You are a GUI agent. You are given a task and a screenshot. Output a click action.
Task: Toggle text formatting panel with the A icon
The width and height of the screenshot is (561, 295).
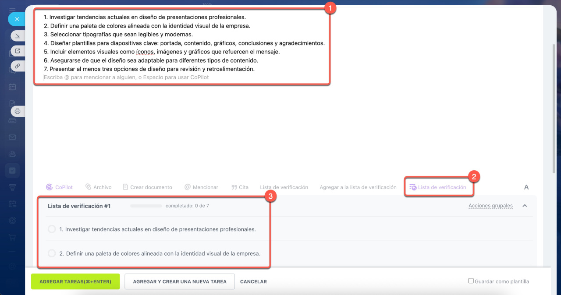[526, 187]
